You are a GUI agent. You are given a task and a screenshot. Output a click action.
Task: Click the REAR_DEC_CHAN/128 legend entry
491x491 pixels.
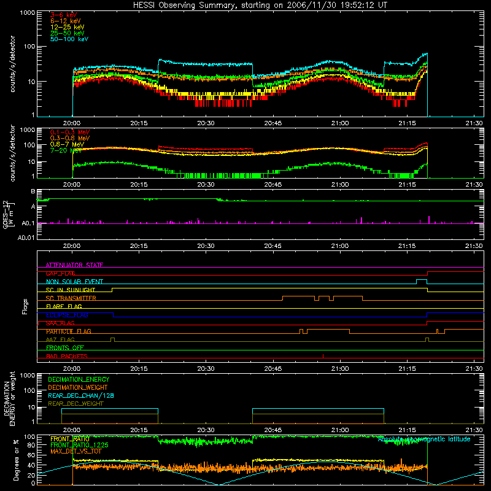[81, 395]
